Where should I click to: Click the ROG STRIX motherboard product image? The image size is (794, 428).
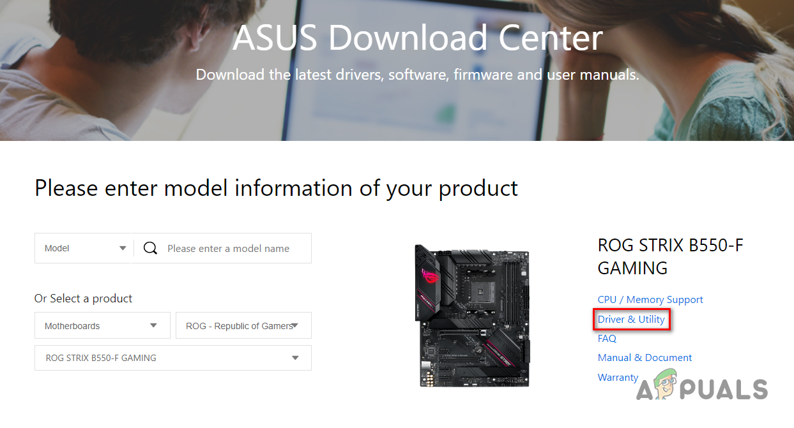point(473,315)
